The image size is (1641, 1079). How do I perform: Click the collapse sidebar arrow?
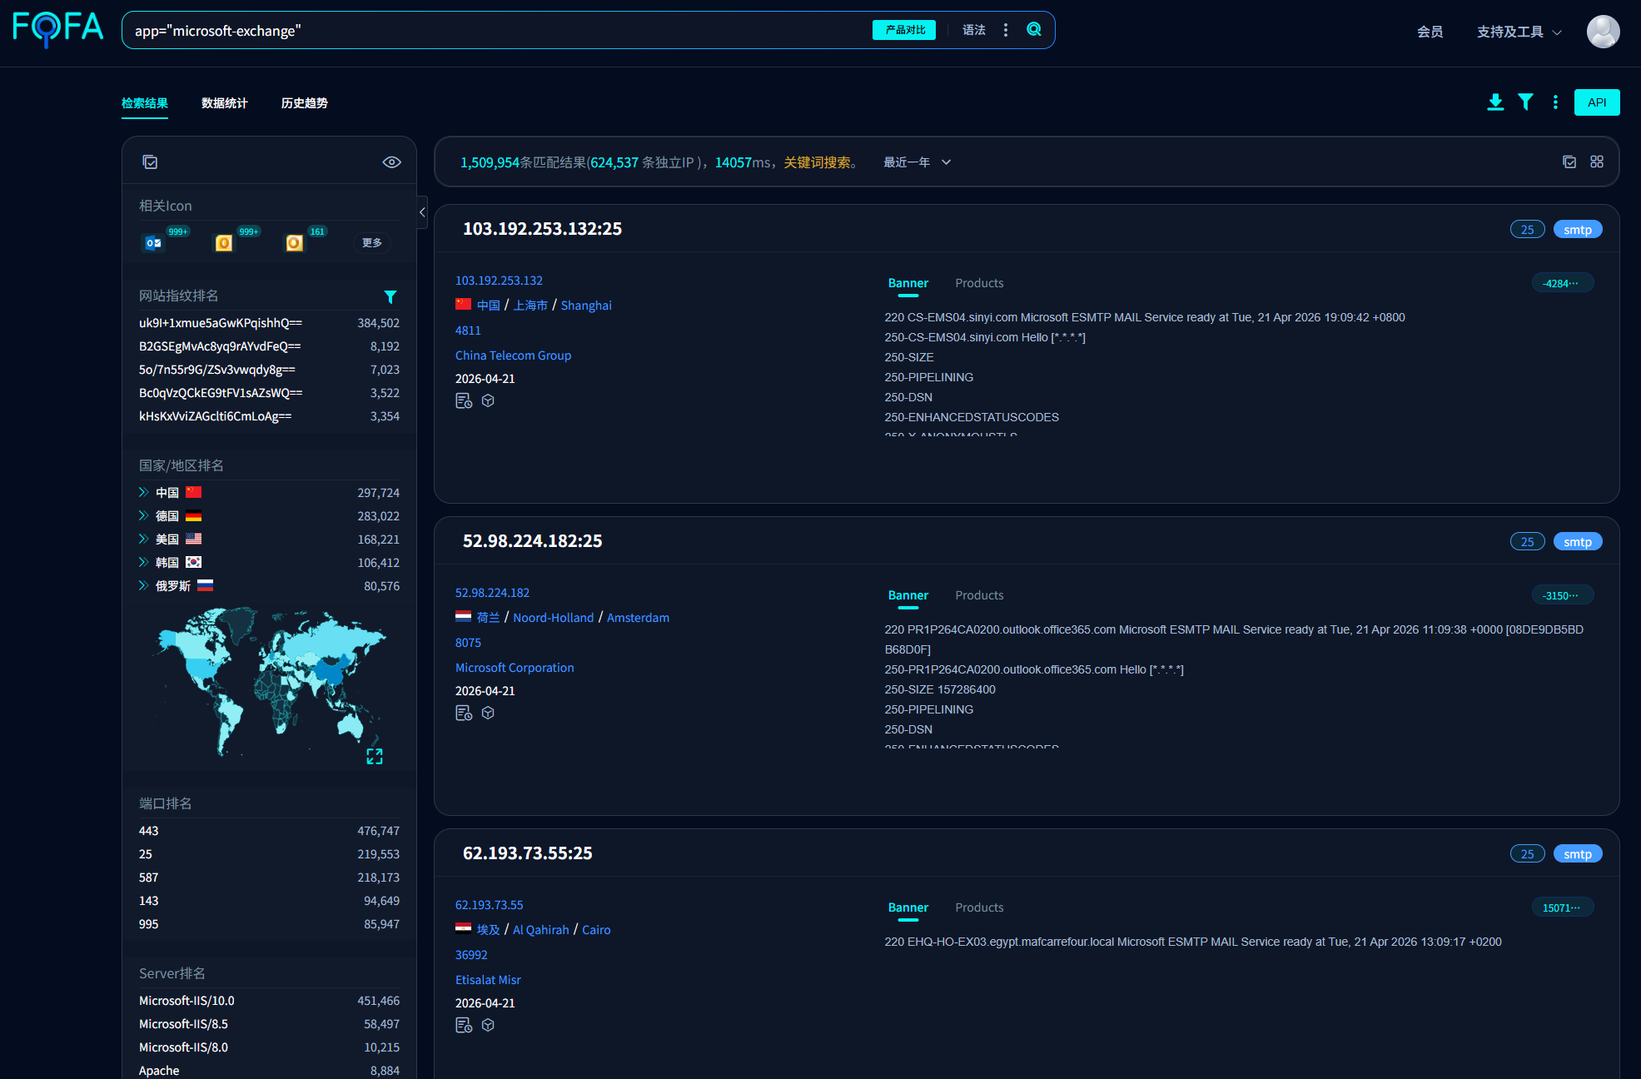[422, 212]
